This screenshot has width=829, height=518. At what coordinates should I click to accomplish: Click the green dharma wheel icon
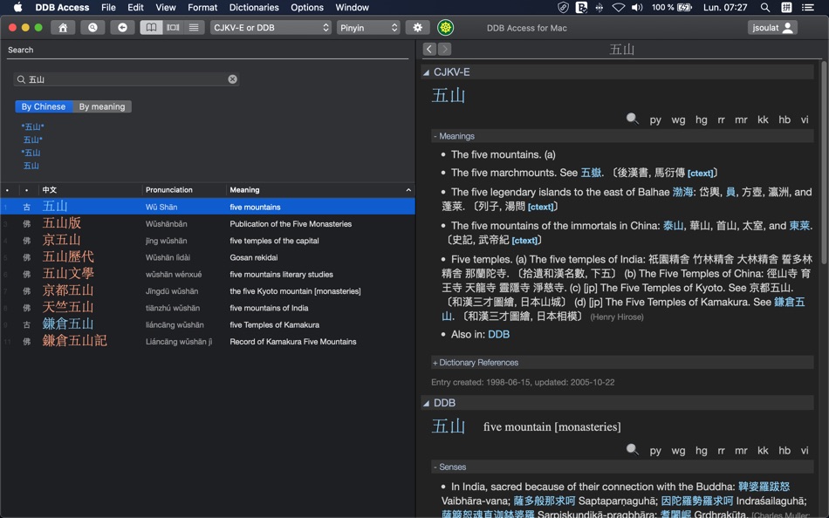coord(446,28)
